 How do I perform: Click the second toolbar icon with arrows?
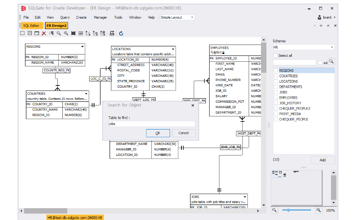[x=30, y=33]
